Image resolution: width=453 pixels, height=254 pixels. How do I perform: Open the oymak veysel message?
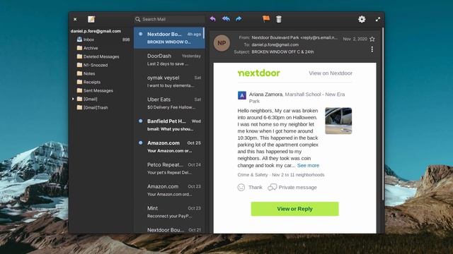tap(169, 82)
